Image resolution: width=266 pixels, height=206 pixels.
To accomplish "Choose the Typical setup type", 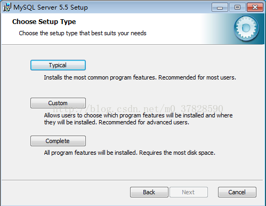I will [x=58, y=65].
